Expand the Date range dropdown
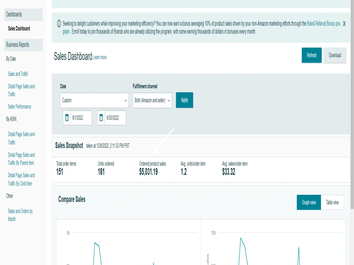The height and width of the screenshot is (265, 354). (x=95, y=100)
